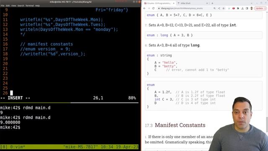Click line 18 writefln version_ code
This screenshot has width=268, height=151.
tap(53, 54)
